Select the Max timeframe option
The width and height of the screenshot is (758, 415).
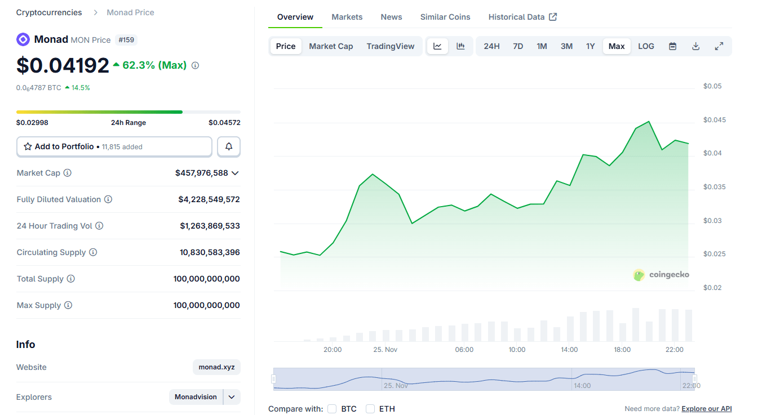tap(617, 46)
